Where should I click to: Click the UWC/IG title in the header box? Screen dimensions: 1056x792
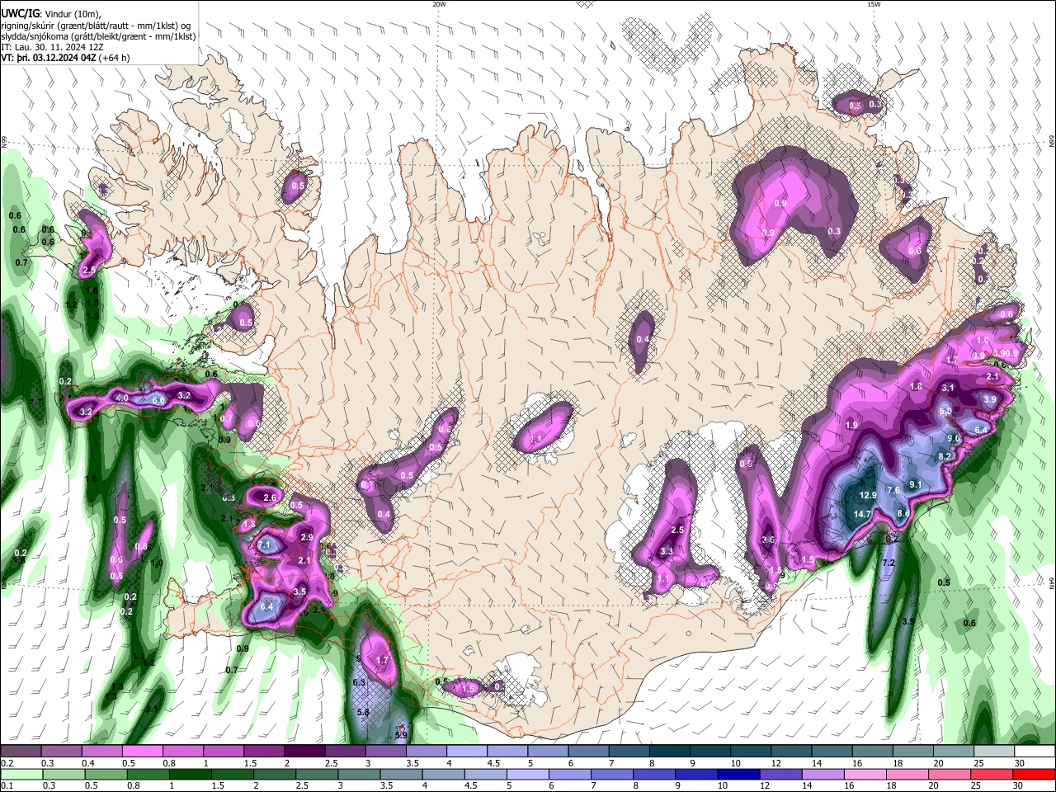[19, 13]
